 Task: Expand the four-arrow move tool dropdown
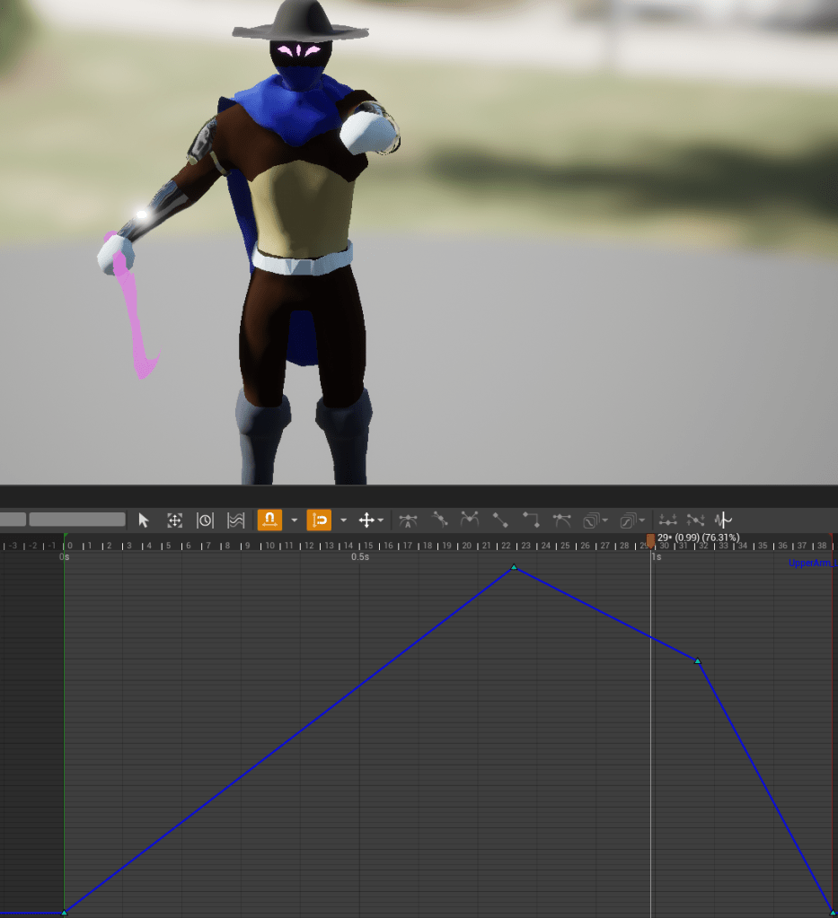pyautogui.click(x=381, y=520)
